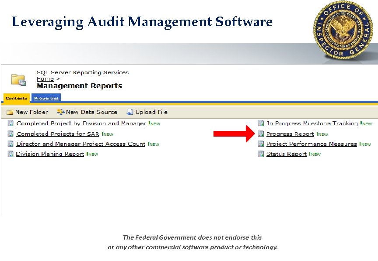Click the Management Reports folder icon

(18, 80)
